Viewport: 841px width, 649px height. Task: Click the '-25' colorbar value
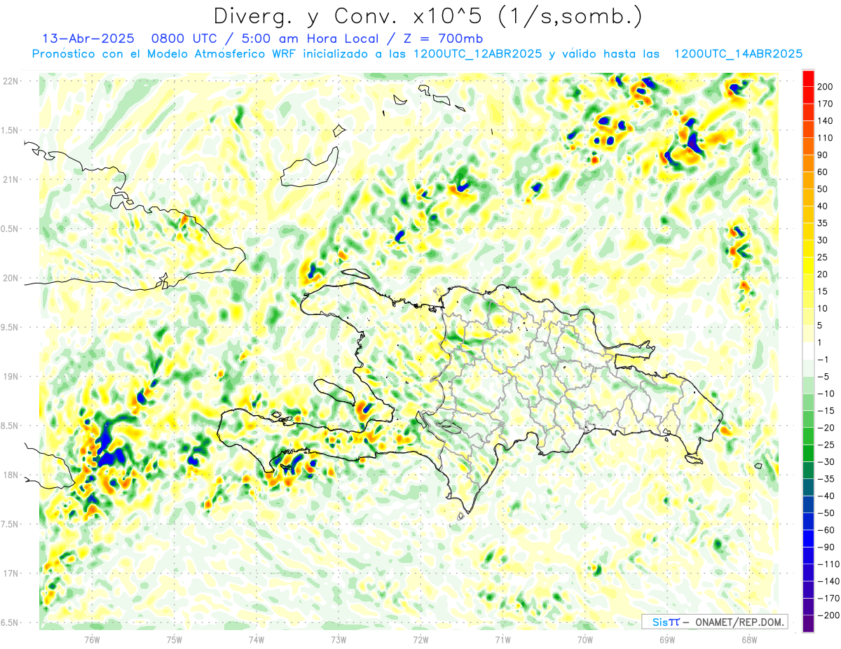click(825, 445)
